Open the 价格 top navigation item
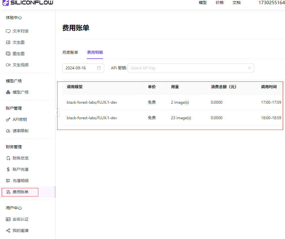Viewport: 285px width, 239px height. 220,3
